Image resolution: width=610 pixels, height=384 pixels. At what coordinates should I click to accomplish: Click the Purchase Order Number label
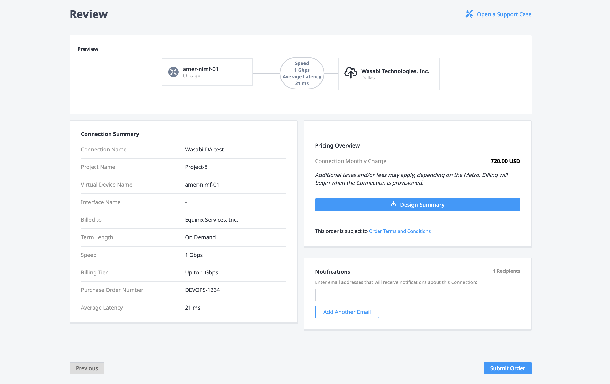(x=112, y=290)
